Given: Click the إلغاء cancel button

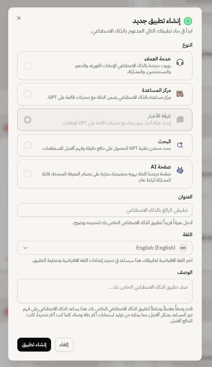Looking at the screenshot, I should (64, 345).
